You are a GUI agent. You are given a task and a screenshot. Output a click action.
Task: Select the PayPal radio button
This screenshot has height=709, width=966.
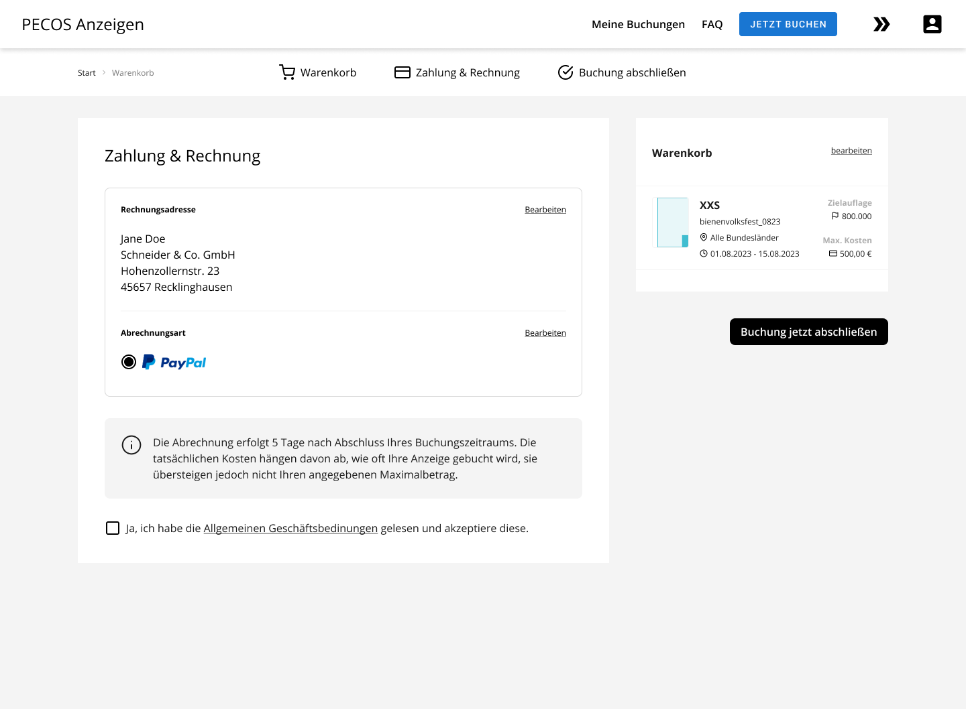[x=129, y=362]
